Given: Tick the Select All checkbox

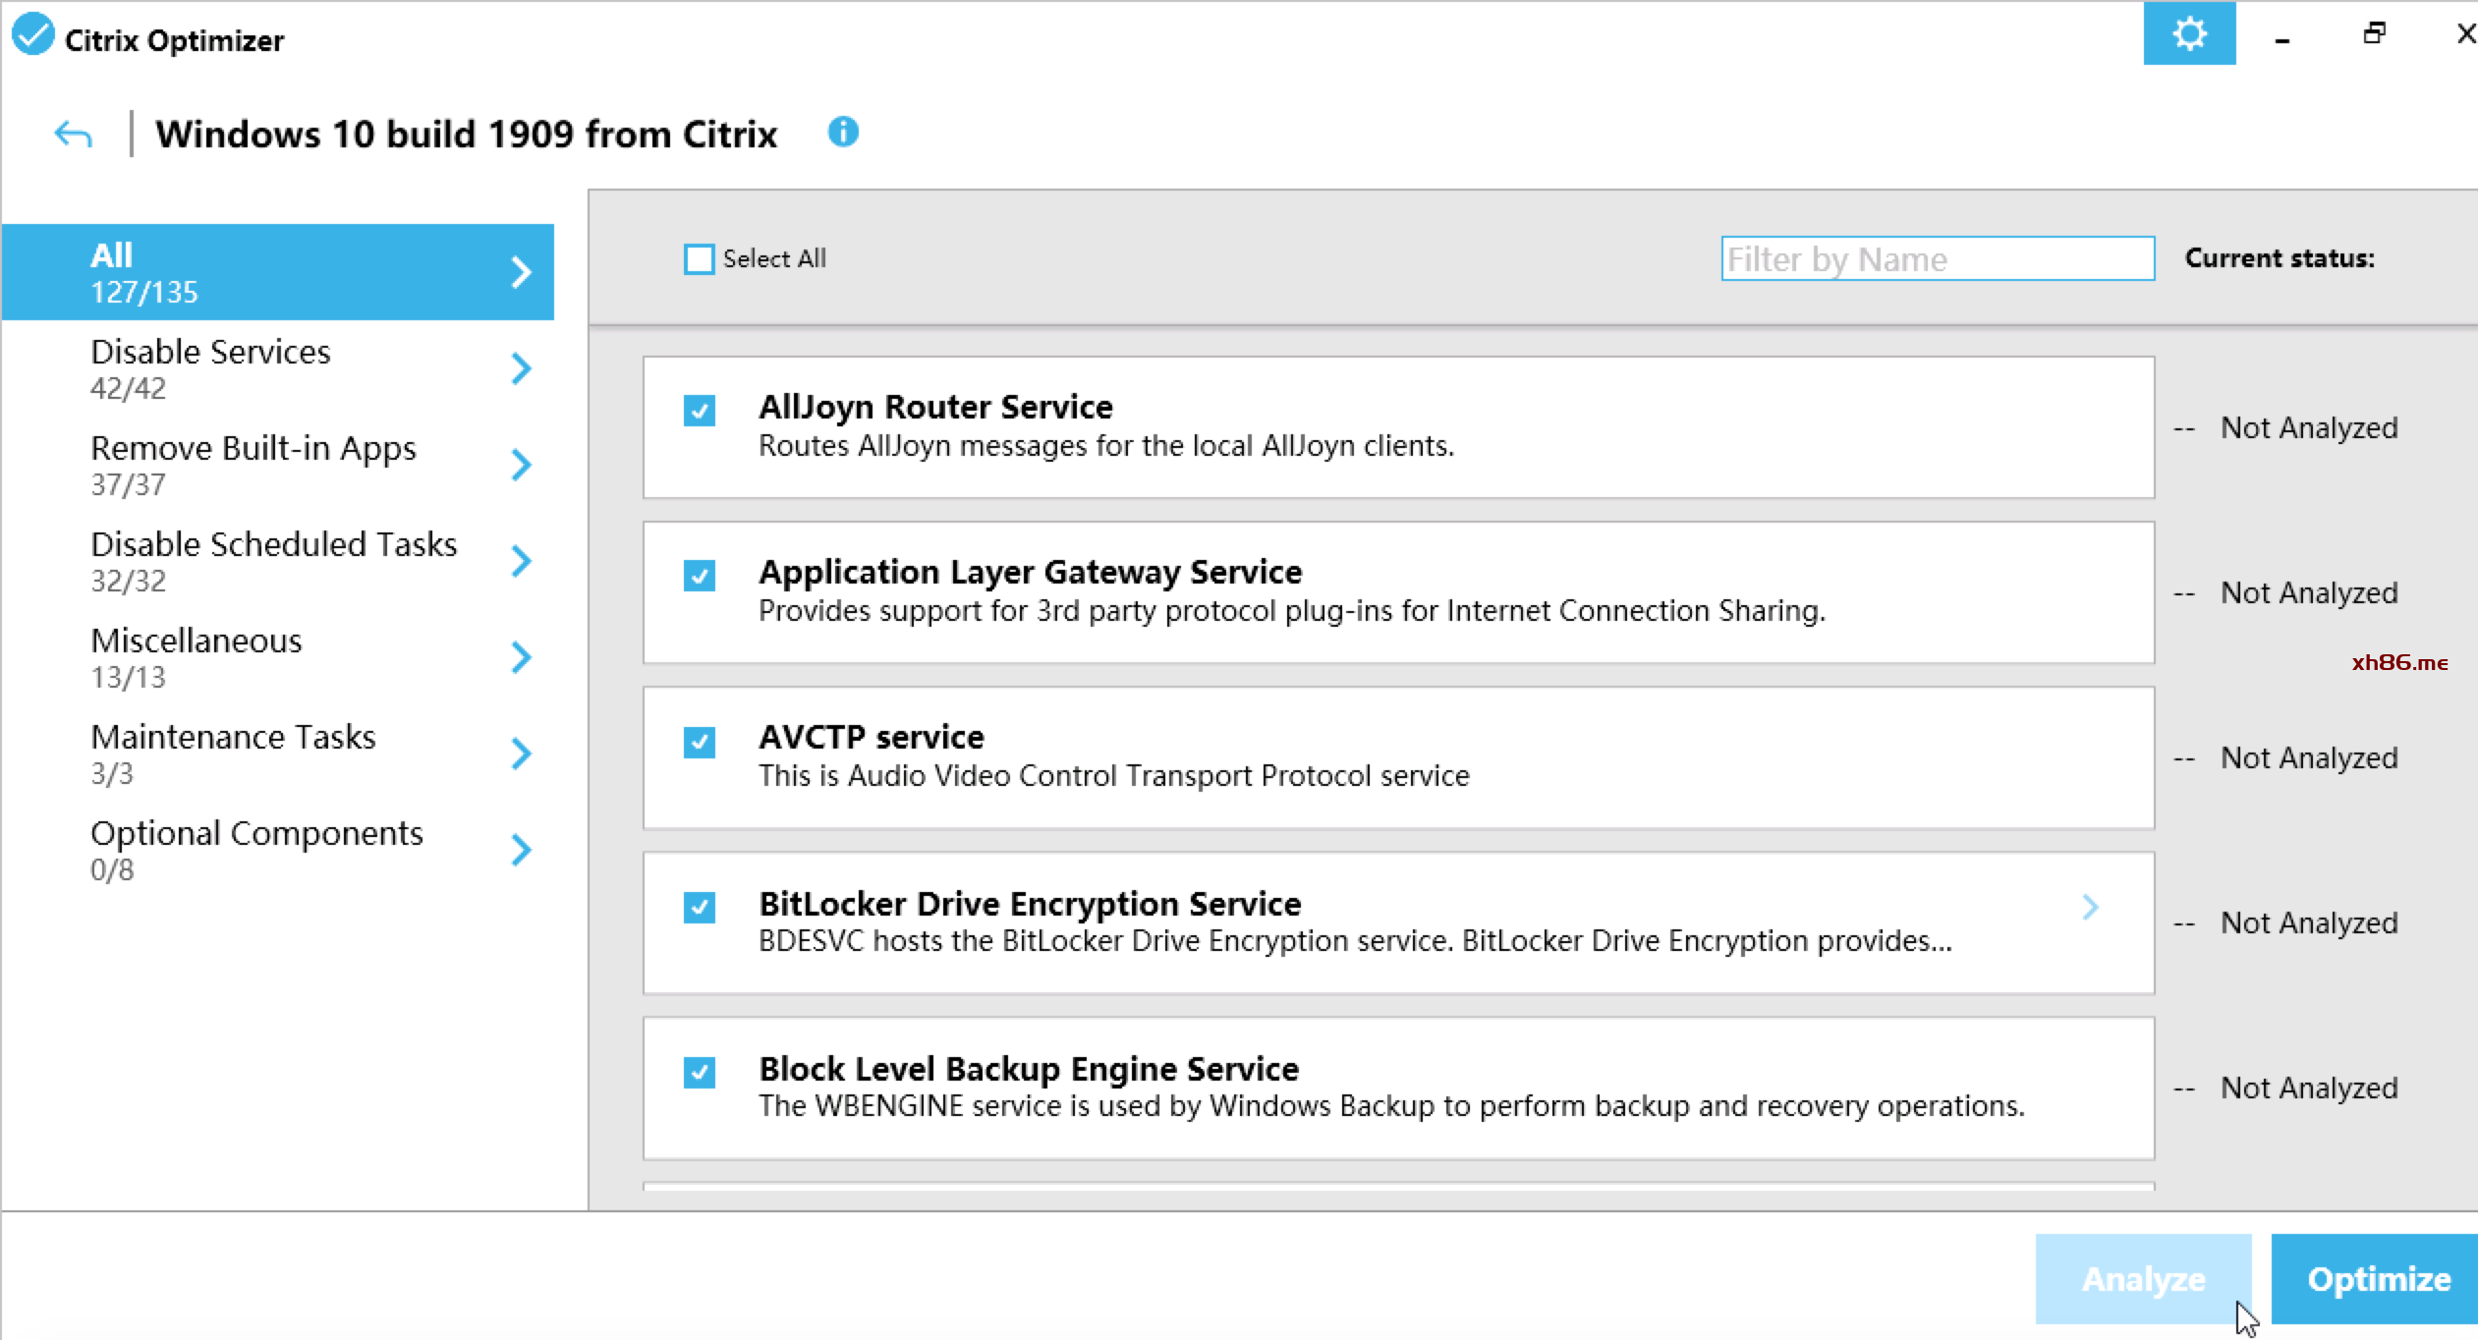Looking at the screenshot, I should tap(699, 259).
